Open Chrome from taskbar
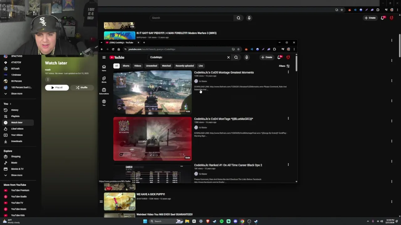This screenshot has width=401, height=225. (x=242, y=221)
